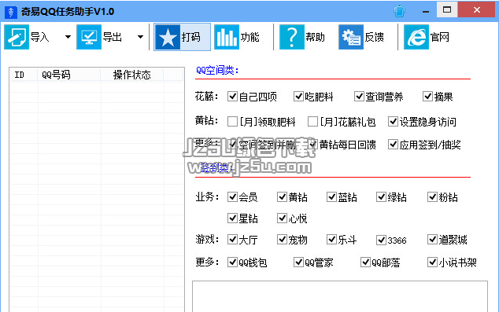Open the 功能 bar chart icon
Image resolution: width=499 pixels, height=312 pixels.
point(226,37)
